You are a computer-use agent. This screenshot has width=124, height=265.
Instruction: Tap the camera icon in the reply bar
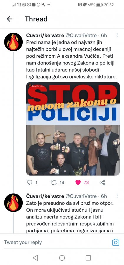116,242
